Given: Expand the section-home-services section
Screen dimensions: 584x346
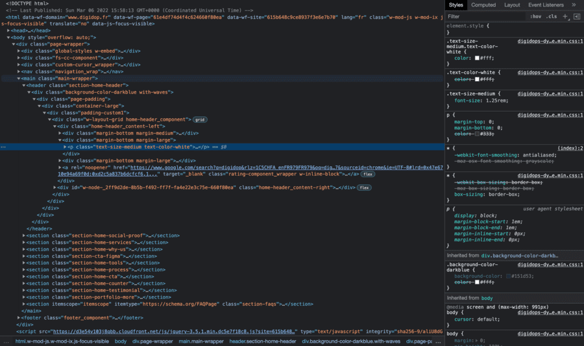Looking at the screenshot, I should [24, 243].
